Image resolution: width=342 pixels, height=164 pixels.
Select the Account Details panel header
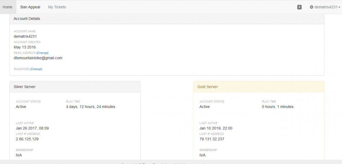(167, 18)
